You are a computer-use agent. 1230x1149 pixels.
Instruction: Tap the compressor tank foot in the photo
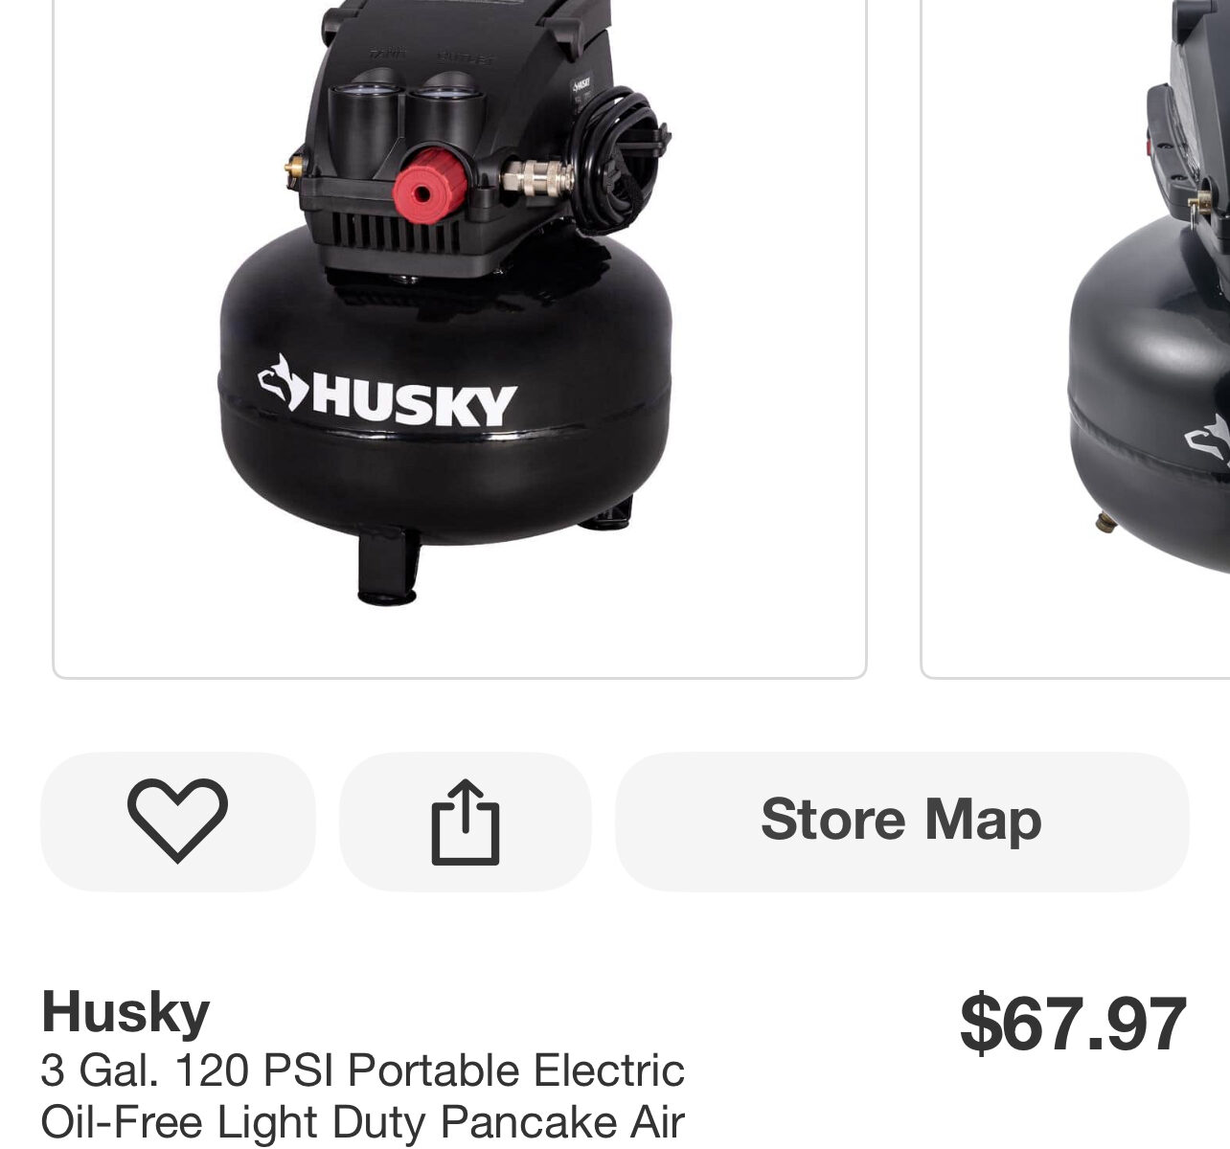[388, 568]
